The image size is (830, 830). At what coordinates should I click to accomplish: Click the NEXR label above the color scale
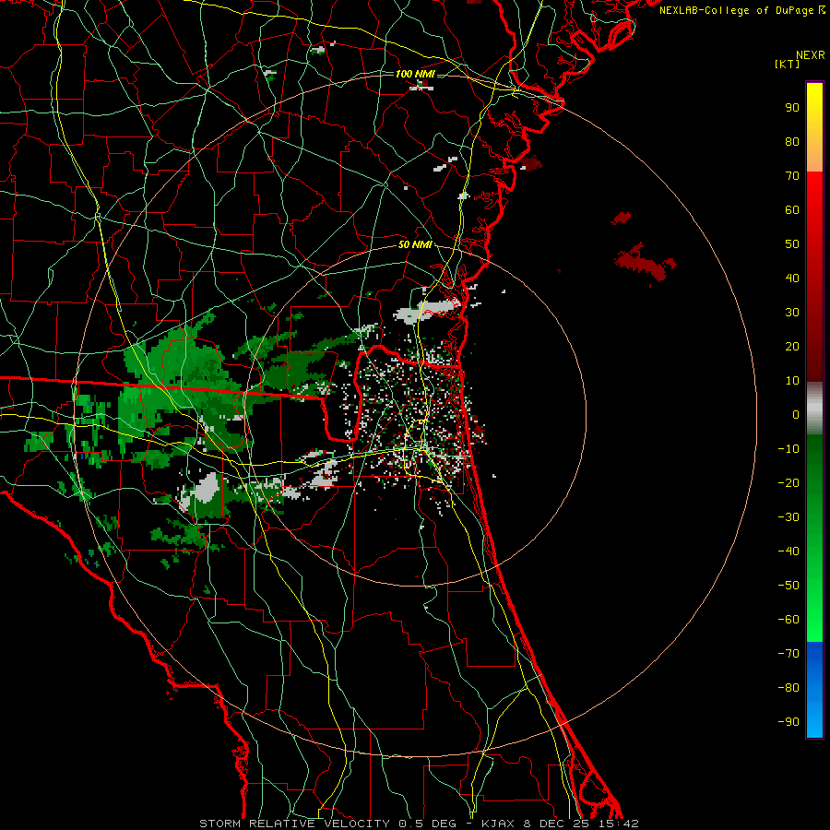[x=810, y=55]
